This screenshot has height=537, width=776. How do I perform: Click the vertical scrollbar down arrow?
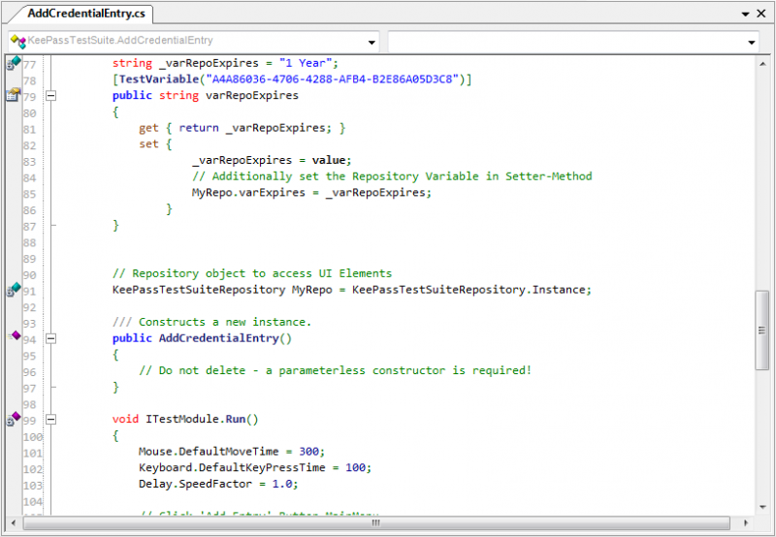click(763, 506)
